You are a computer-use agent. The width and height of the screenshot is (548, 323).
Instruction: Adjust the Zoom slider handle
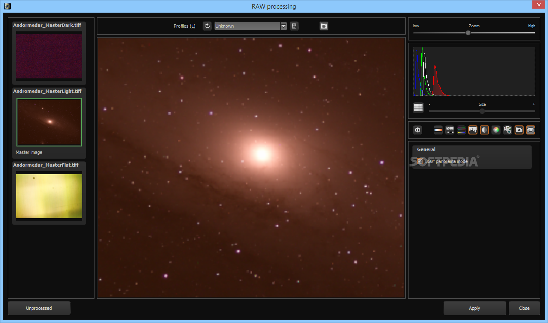click(468, 33)
